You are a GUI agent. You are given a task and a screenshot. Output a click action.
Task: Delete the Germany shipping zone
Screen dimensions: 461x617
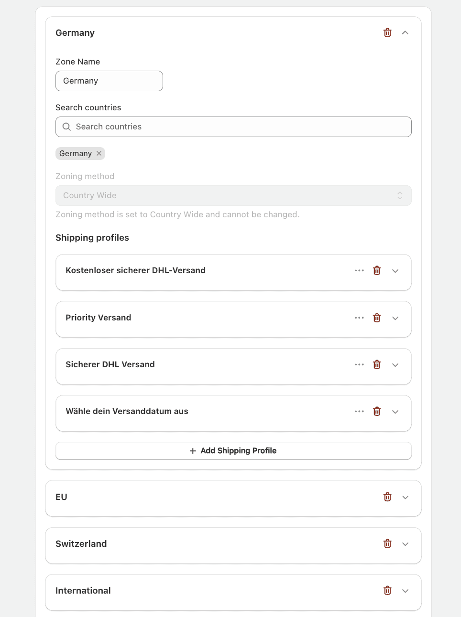coord(387,33)
